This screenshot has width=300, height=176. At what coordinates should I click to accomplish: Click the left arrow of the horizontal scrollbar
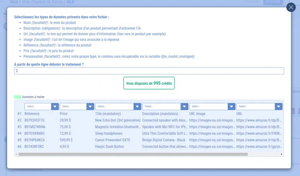(16, 154)
